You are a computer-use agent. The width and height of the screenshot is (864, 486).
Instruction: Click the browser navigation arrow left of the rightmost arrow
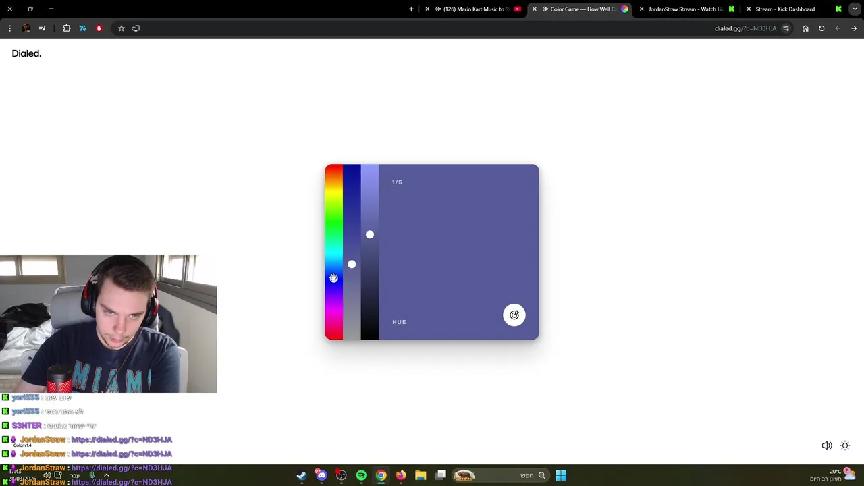(838, 28)
